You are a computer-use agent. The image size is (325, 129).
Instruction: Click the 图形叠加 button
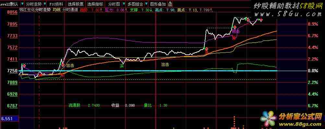(x=158, y=4)
